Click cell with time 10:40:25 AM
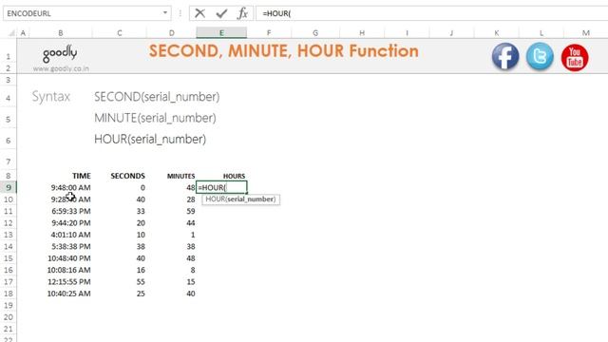The image size is (608, 342). [x=61, y=294]
